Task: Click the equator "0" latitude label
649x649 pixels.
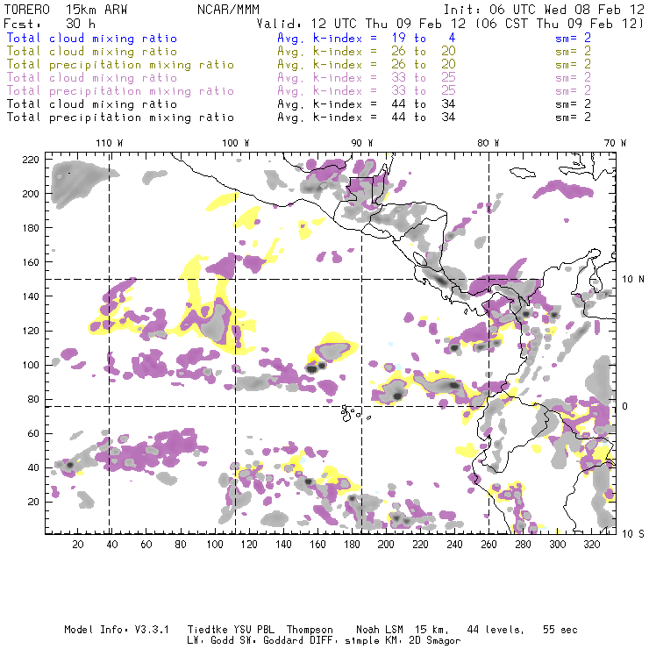Action: coord(625,406)
